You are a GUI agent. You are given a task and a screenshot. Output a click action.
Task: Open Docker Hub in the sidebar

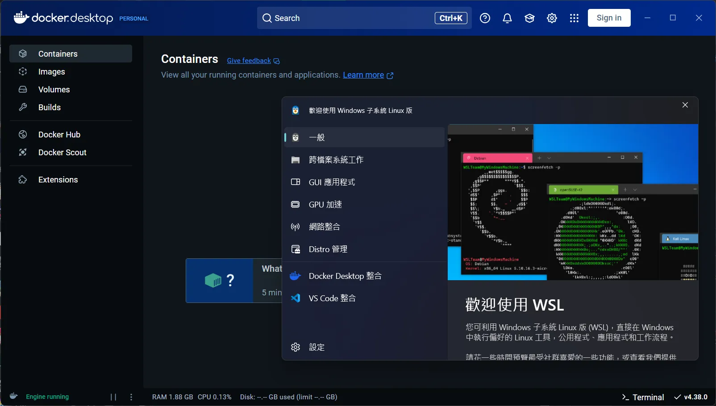pos(71,134)
